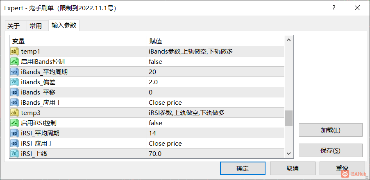Viewport: 370px width, 180px height.
Task: Click the 加载(L) button
Action: point(330,130)
